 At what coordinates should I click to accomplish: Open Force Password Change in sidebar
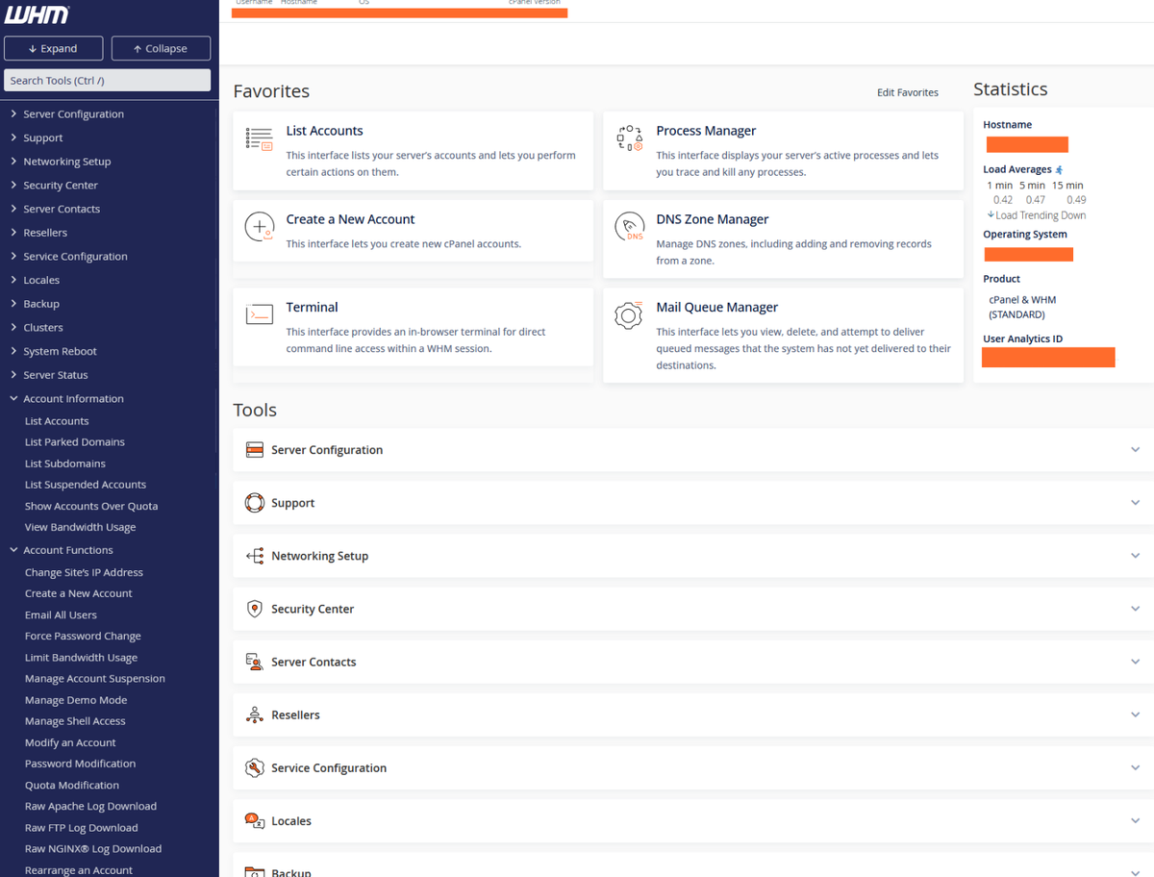(x=83, y=636)
